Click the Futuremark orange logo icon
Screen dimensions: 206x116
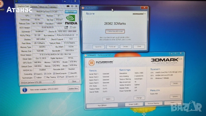tap(91, 63)
